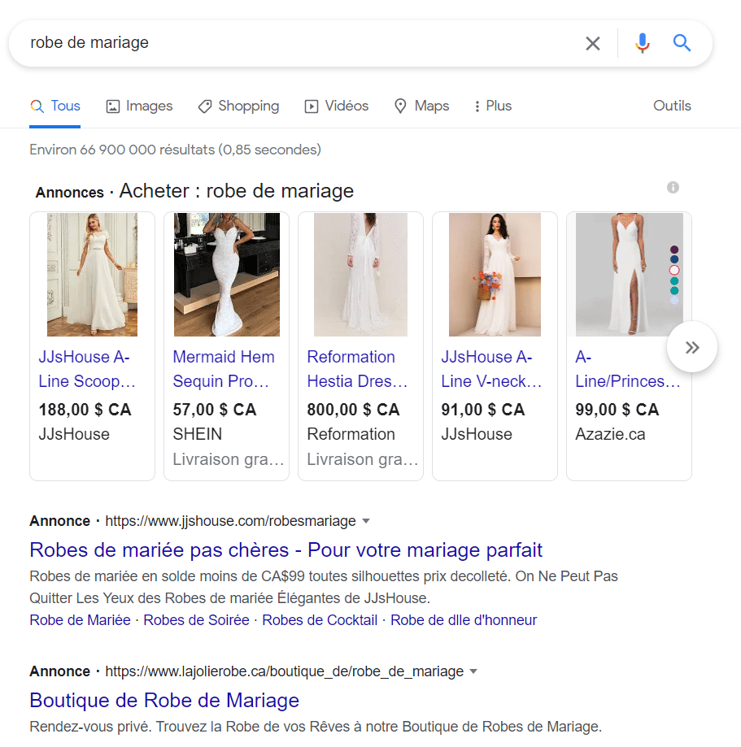Click the 91,00 $ CA price
The width and height of the screenshot is (741, 747).
point(482,410)
